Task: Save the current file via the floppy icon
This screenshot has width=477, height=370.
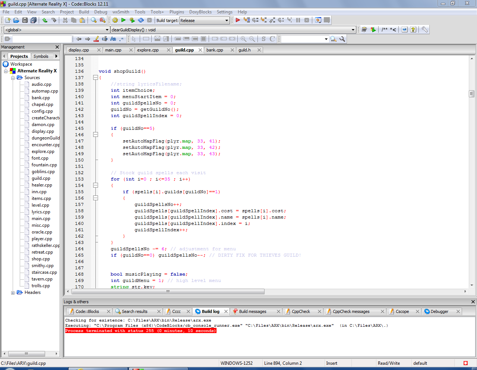Action: pyautogui.click(x=25, y=20)
